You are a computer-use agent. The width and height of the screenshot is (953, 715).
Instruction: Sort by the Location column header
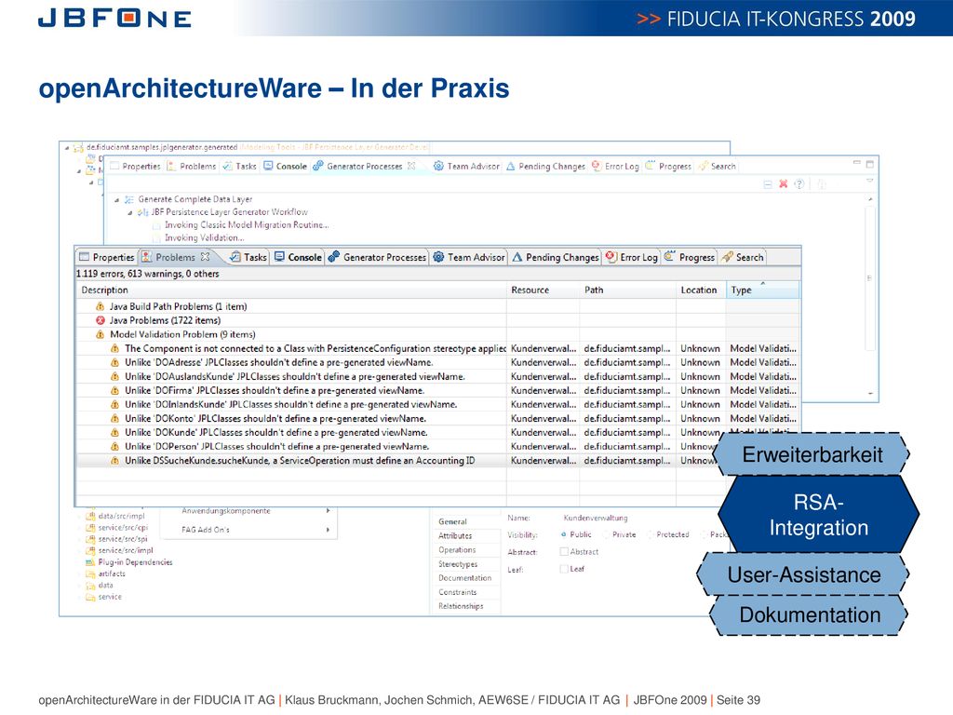pos(702,290)
